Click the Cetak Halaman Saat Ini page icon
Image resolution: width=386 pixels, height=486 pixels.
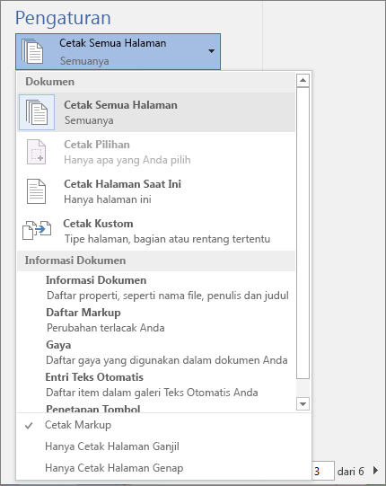coord(36,191)
